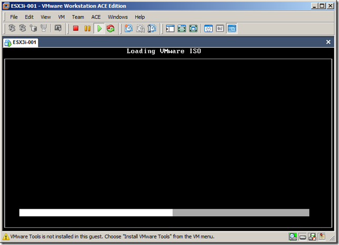Close the ESX3i-001 tab with X
The height and width of the screenshot is (245, 339).
(x=328, y=42)
